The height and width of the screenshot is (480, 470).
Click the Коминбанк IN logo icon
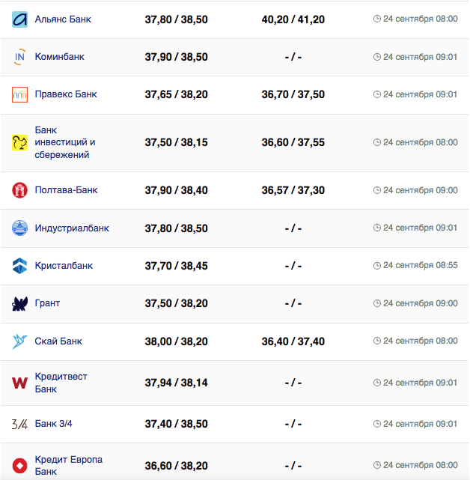(x=20, y=57)
